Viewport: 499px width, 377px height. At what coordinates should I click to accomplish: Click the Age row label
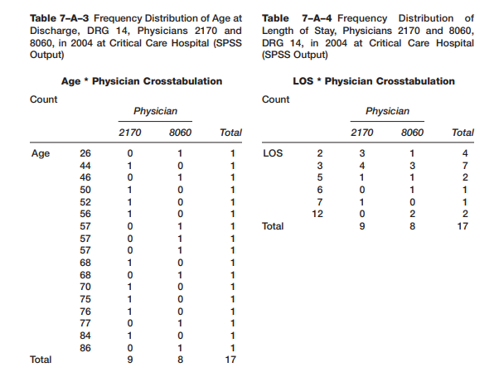[40, 153]
